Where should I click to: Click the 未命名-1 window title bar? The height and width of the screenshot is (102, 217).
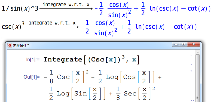[x=90, y=45]
